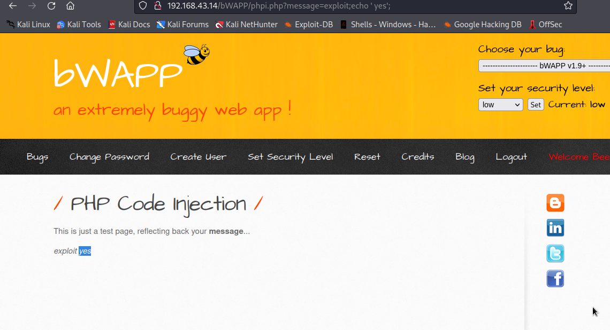Click the reflected text exploit
The height and width of the screenshot is (330, 610).
pos(65,251)
